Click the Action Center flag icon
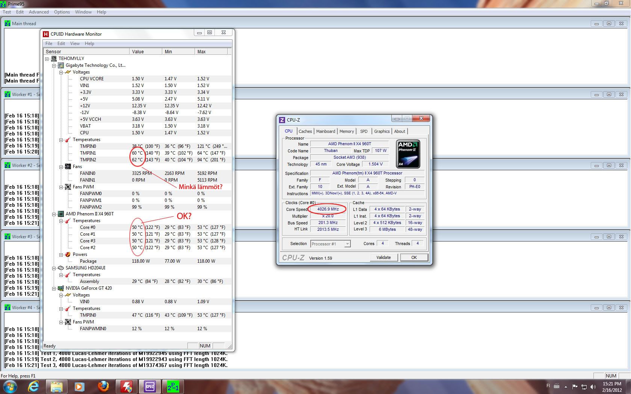 [x=575, y=386]
